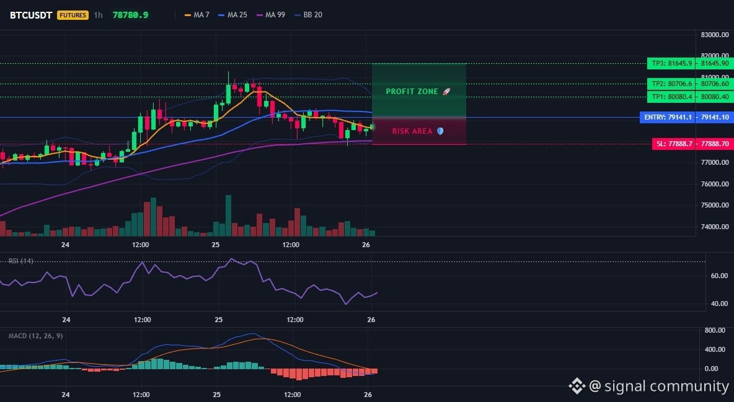The width and height of the screenshot is (734, 402).
Task: Click the 25 date on main chart axis
Action: pyautogui.click(x=215, y=245)
